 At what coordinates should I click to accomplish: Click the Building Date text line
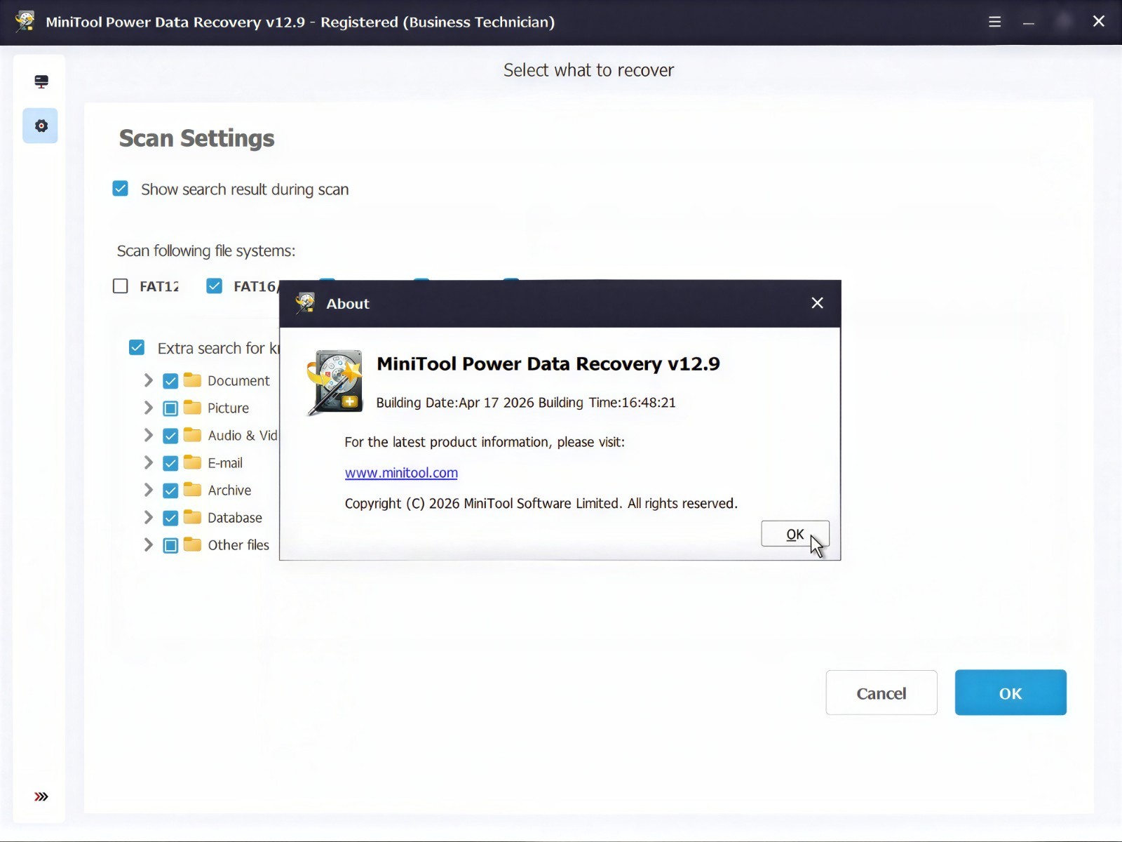[526, 403]
